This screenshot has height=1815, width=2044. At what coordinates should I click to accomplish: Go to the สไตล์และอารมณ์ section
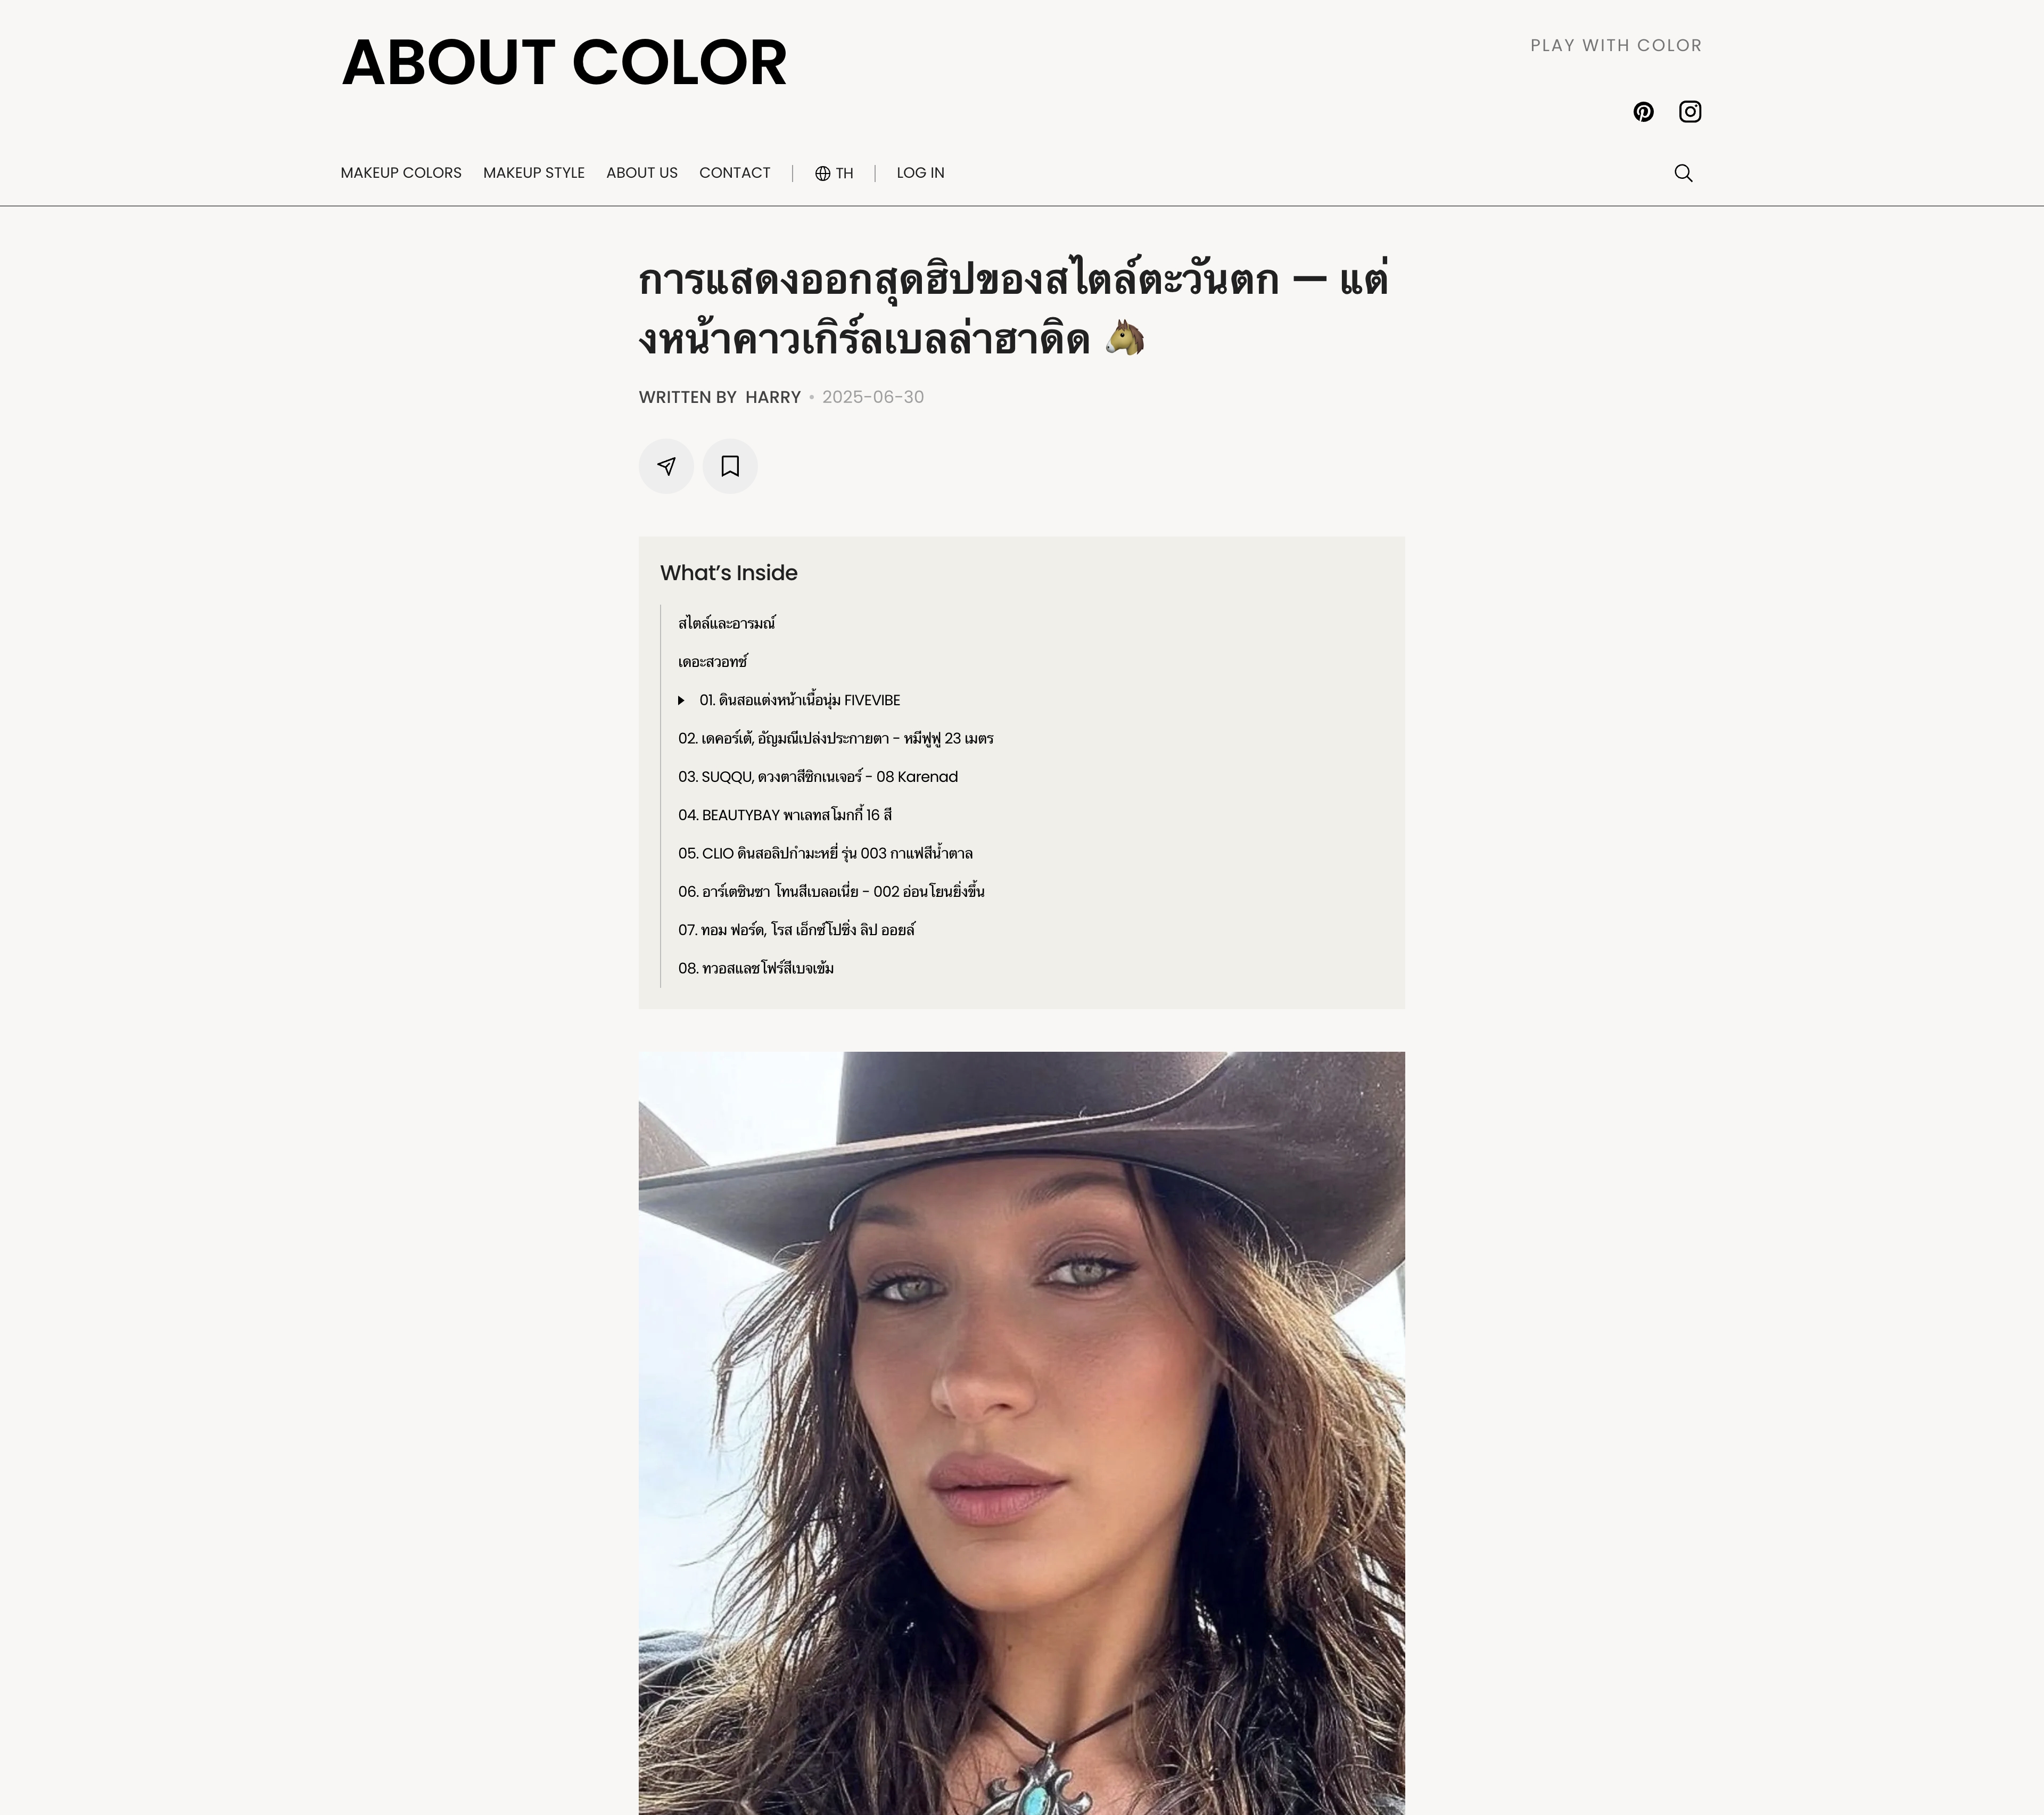pyautogui.click(x=727, y=623)
